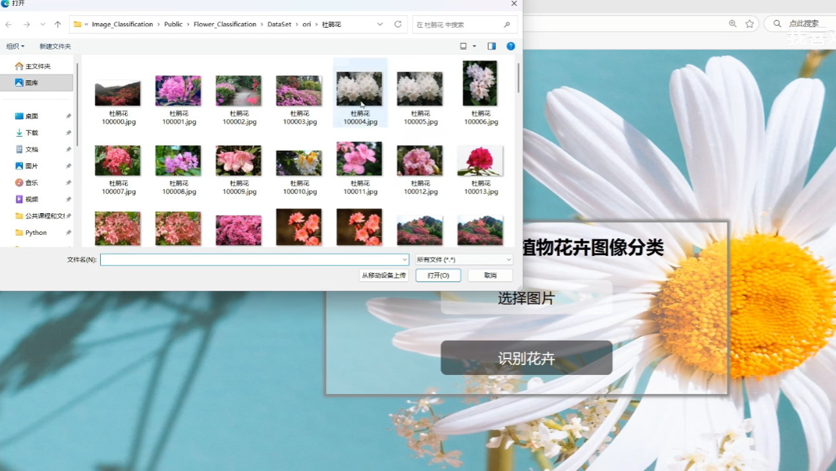The width and height of the screenshot is (836, 471).
Task: Click DataSet in the address path
Action: (x=279, y=24)
